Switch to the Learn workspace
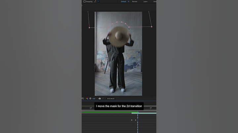The width and height of the screenshot is (238, 133). (x=145, y=2)
